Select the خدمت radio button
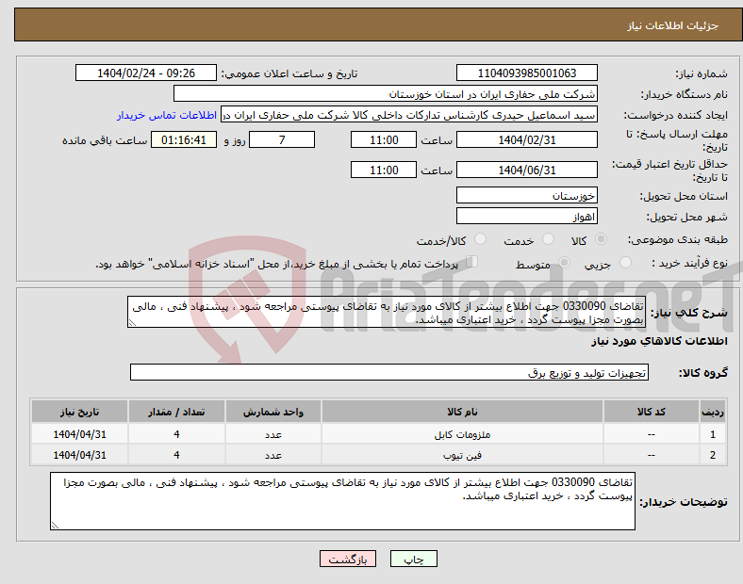This screenshot has height=584, width=743. (548, 239)
